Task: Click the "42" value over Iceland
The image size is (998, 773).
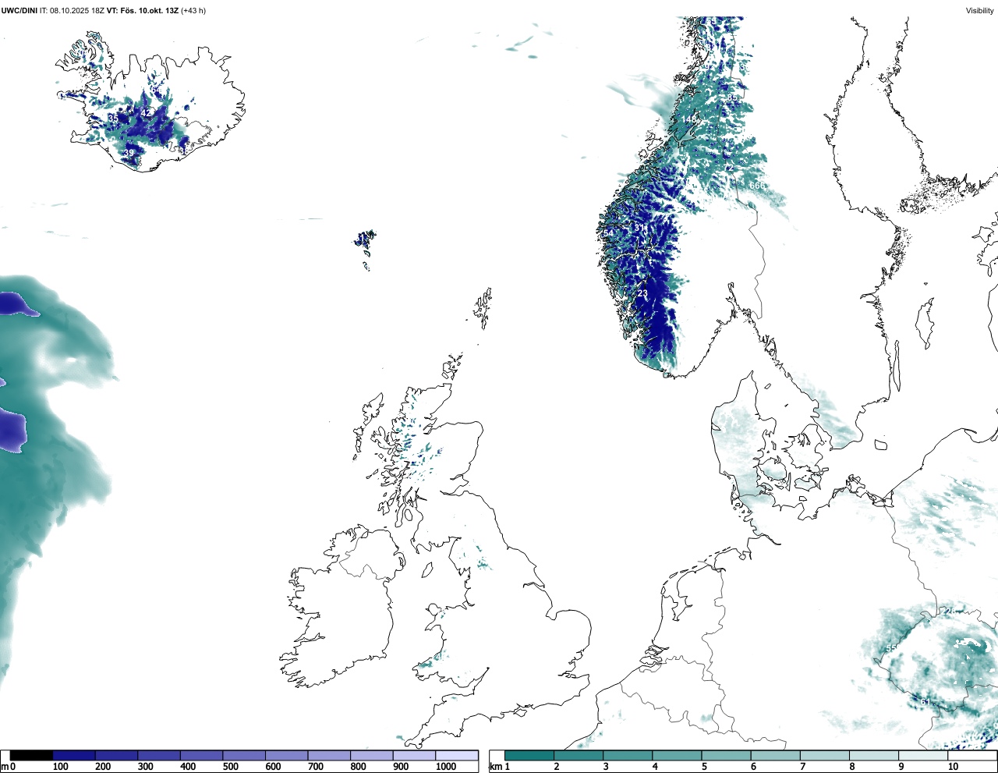Action: [146, 113]
